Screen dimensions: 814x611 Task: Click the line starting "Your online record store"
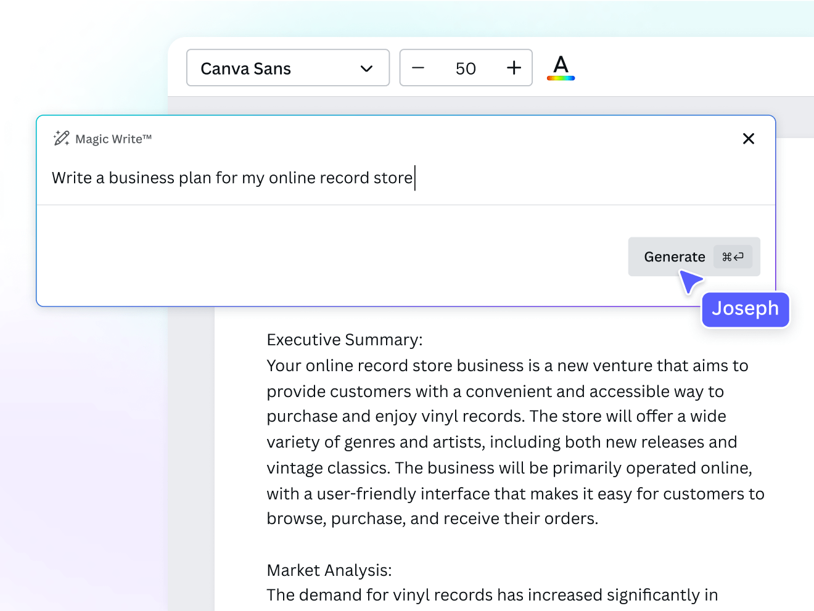tap(507, 366)
